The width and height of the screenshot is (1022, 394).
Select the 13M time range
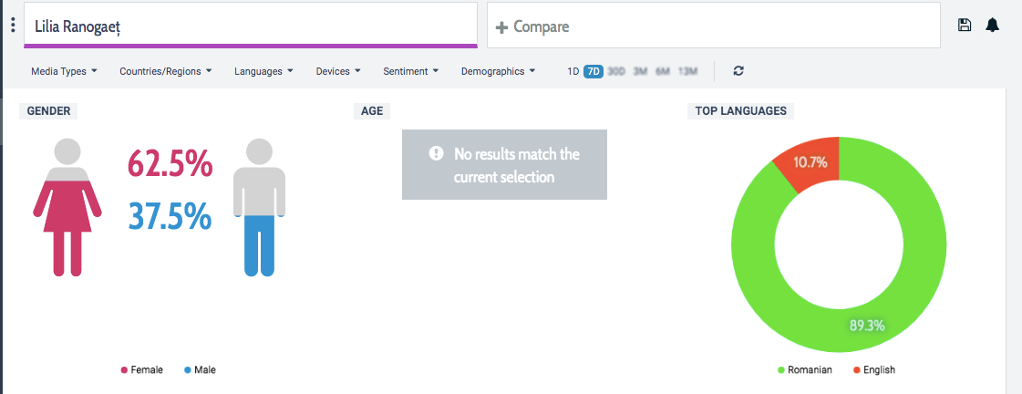point(687,71)
